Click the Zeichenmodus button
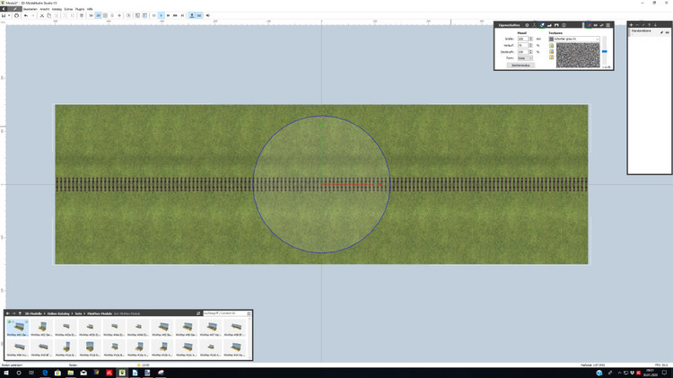This screenshot has height=378, width=673. click(520, 66)
